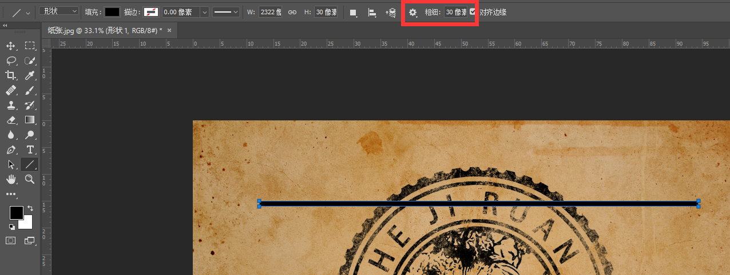Image resolution: width=730 pixels, height=275 pixels.
Task: Toggle Quick Mask mode
Action: (x=10, y=241)
